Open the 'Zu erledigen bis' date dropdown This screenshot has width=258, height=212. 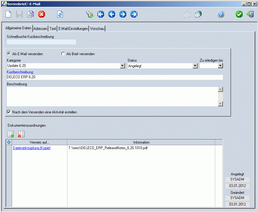(x=220, y=66)
